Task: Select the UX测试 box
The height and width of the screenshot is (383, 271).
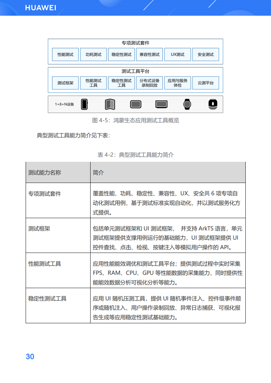Action: pyautogui.click(x=178, y=55)
